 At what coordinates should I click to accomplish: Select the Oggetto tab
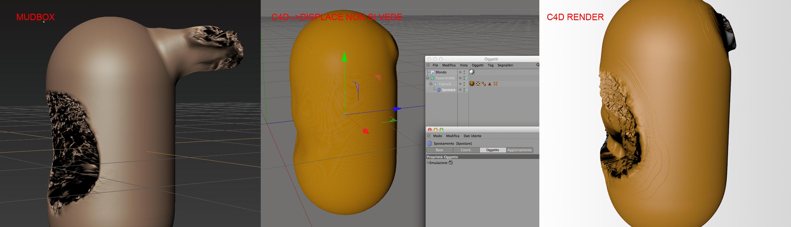(492, 150)
